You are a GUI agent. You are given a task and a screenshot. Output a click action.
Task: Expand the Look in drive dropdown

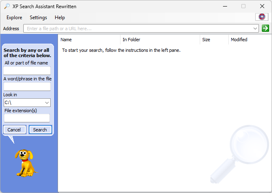coord(47,103)
